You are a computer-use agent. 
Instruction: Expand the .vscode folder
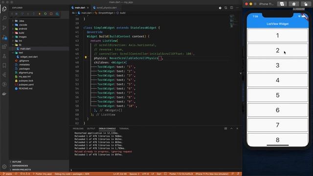pyautogui.click(x=13, y=25)
